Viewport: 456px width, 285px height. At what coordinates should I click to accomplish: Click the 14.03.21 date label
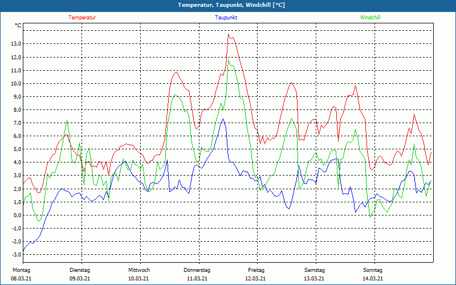coord(373,279)
